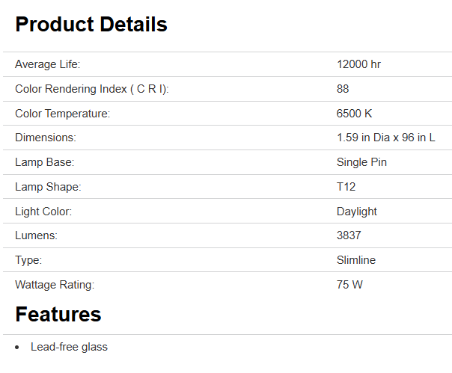This screenshot has width=452, height=373.
Task: Click the 75 W wattage value
Action: pyautogui.click(x=349, y=285)
